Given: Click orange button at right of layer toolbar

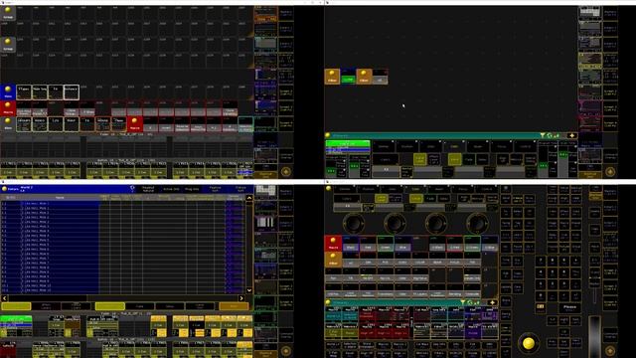Looking at the screenshot, I should click(x=235, y=306).
